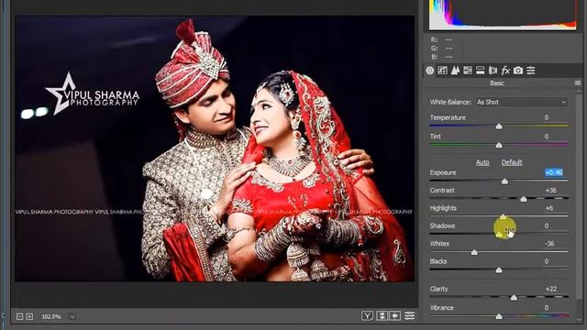Click the Tint value field

(x=547, y=137)
